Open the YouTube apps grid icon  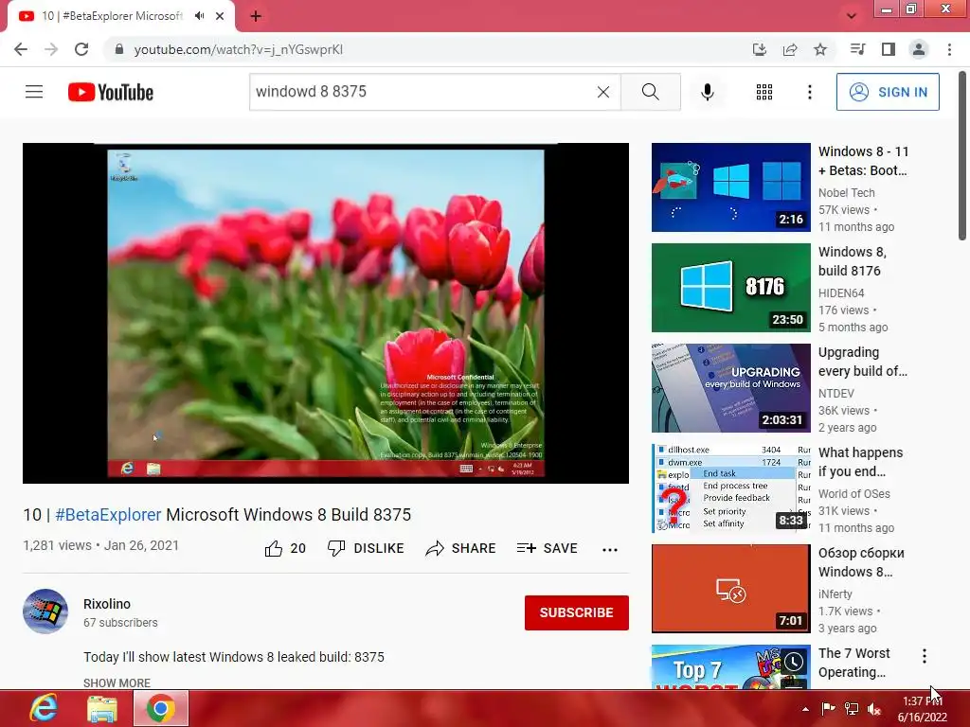click(x=764, y=92)
